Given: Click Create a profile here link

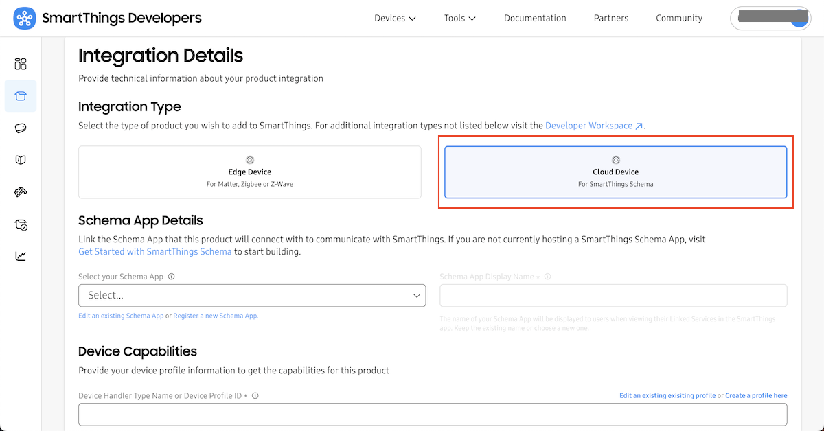Looking at the screenshot, I should tap(756, 396).
